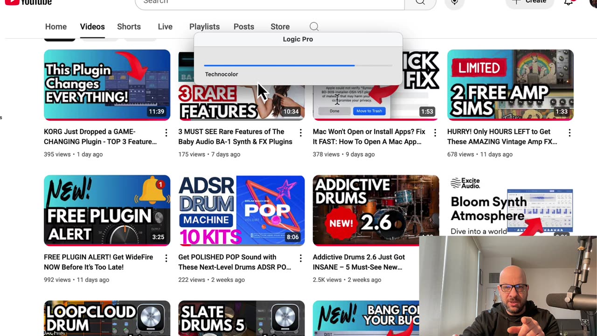Play the 'Bloom Synth Atmosphere' thumbnail
597x336 pixels.
tap(510, 205)
